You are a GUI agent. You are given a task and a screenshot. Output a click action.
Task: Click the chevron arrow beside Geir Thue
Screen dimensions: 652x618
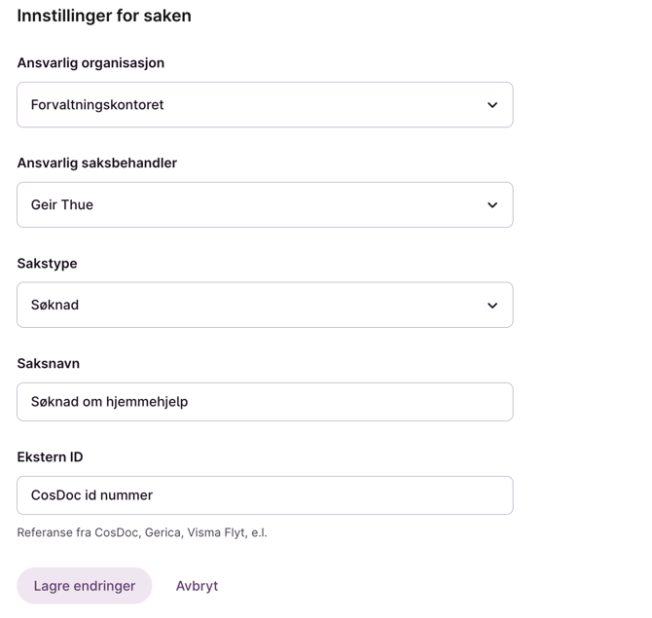coord(492,205)
